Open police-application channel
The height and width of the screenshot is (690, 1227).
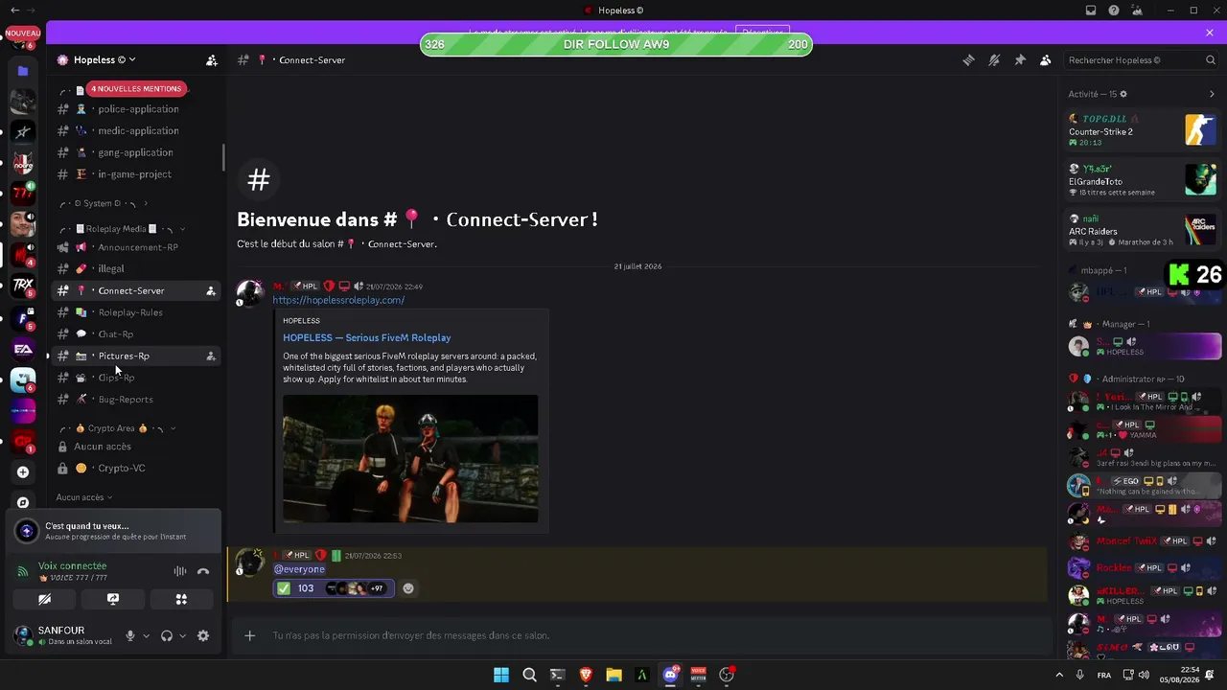pyautogui.click(x=136, y=109)
